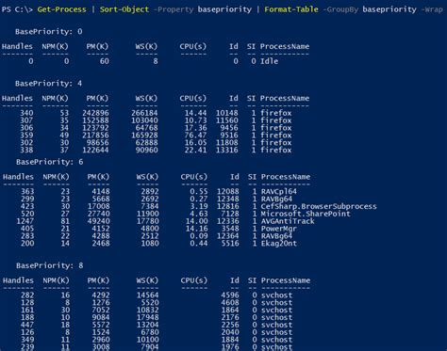Click firefox process Id 10148

click(x=227, y=113)
